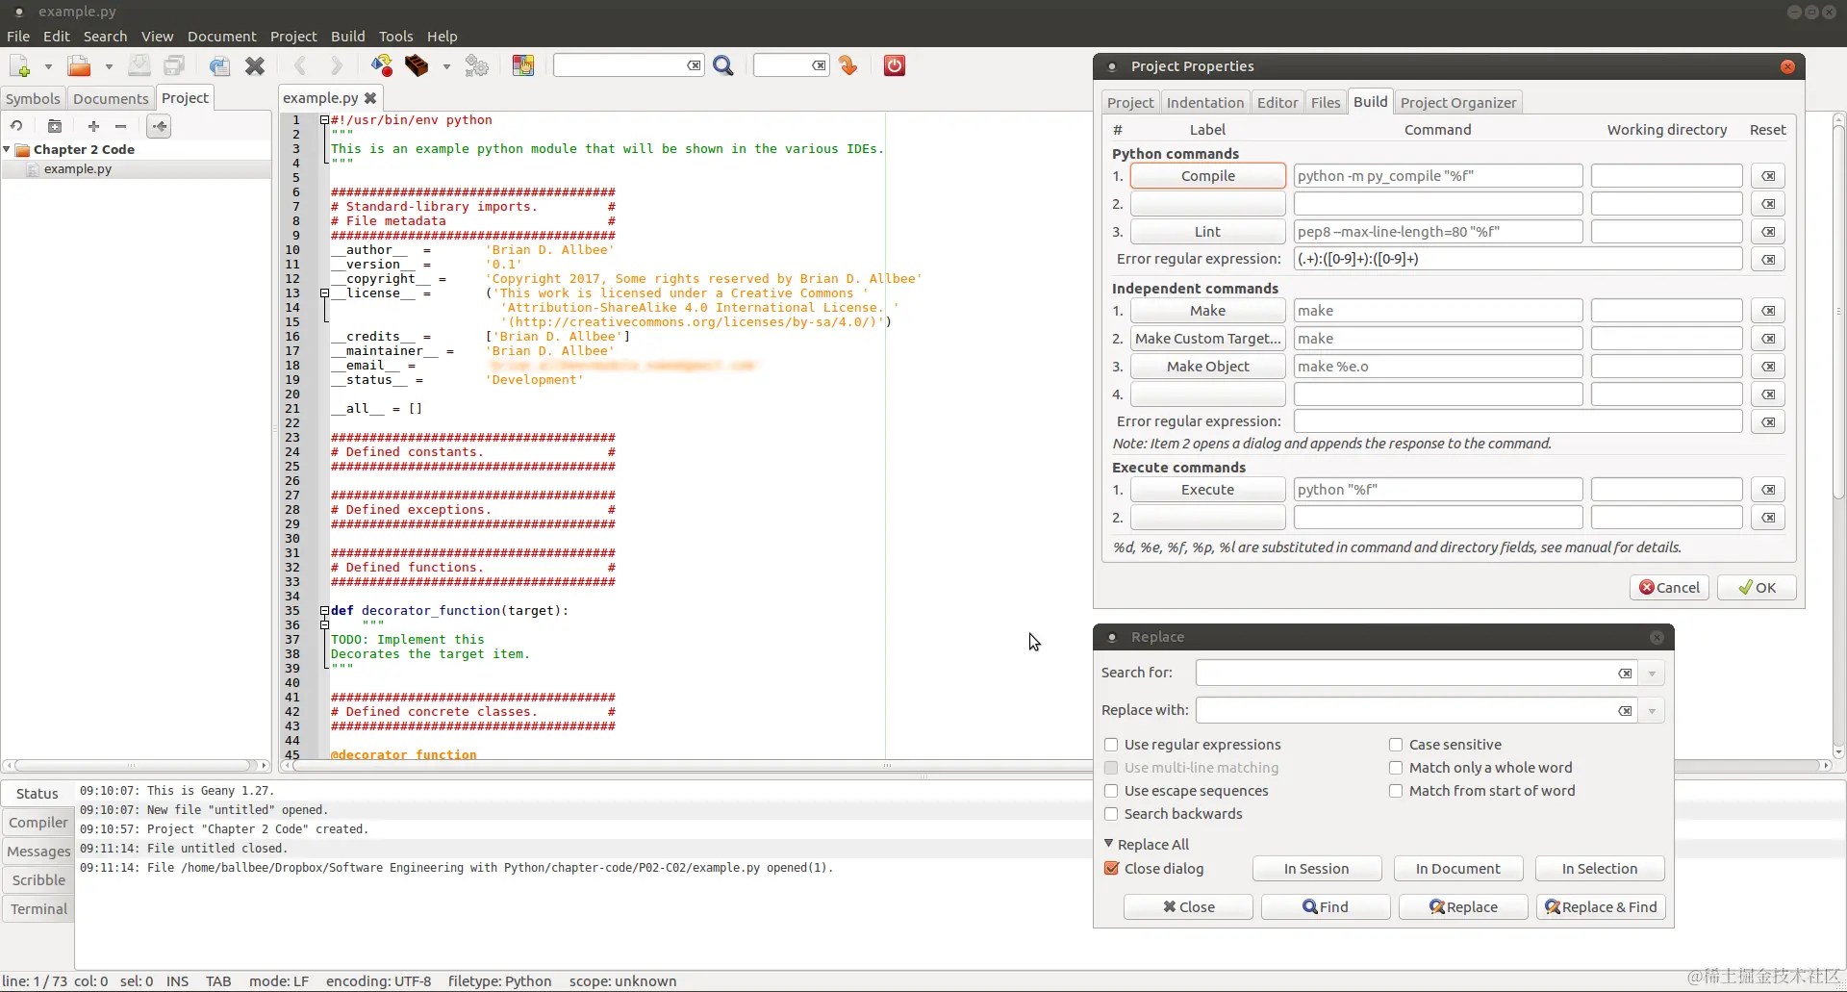Click the open file folder icon
1847x992 pixels.
coord(79,65)
